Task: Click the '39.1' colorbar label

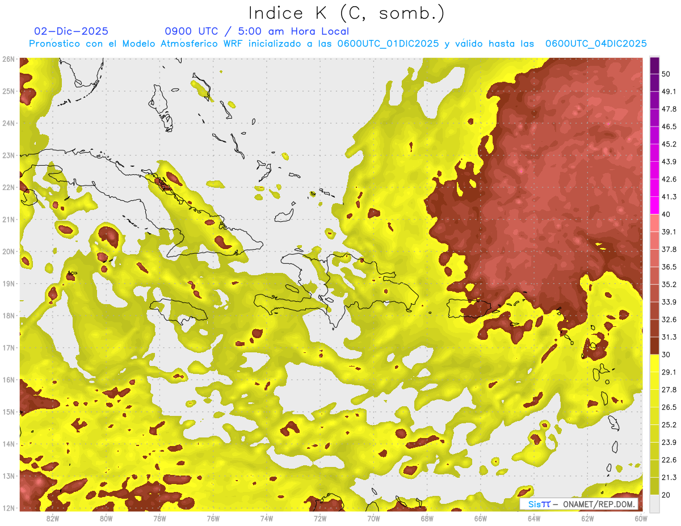Action: tap(669, 232)
